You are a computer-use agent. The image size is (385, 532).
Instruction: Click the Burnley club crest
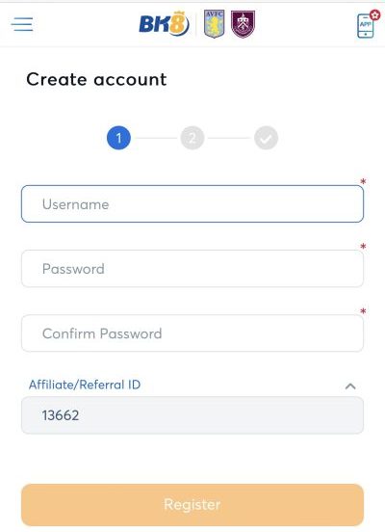(243, 24)
